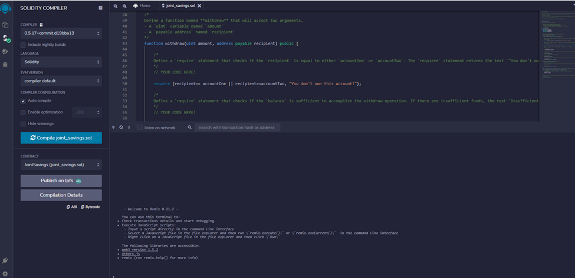The height and width of the screenshot is (278, 575).
Task: Click the pending transactions counter 0
Action: point(129,128)
